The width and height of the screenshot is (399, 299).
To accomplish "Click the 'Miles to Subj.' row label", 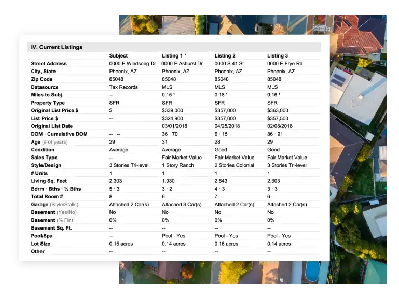I will point(47,95).
